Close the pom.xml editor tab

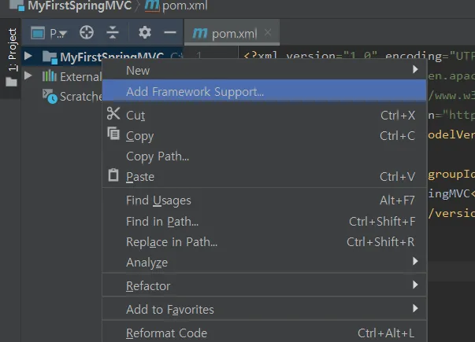269,33
